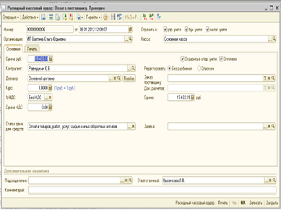Screen dimensions: 281x211
Task: Open magnifier icon in Заявка field
Action: pos(273,126)
